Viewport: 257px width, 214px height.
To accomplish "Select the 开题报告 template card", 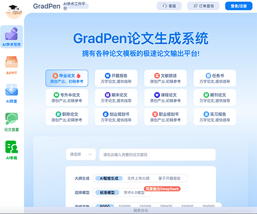I will (116, 78).
